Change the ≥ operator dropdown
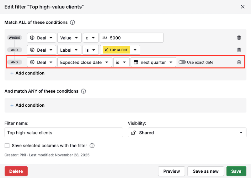The height and width of the screenshot is (178, 251). coord(90,38)
